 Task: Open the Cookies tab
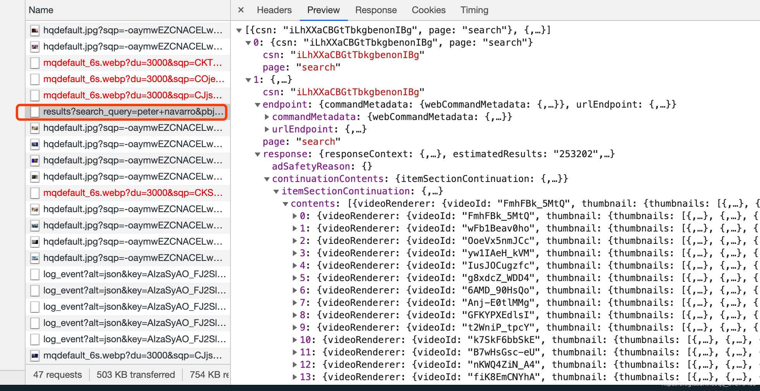(x=428, y=10)
